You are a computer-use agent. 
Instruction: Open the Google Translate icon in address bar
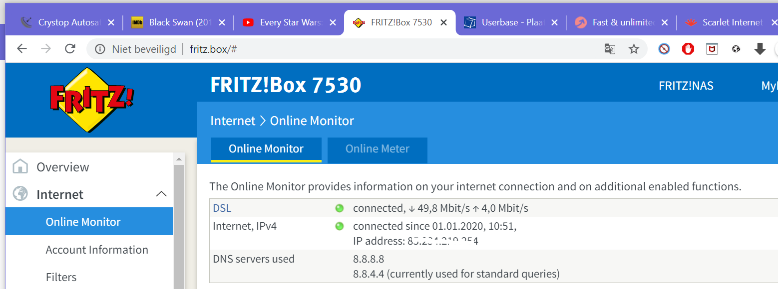click(610, 49)
